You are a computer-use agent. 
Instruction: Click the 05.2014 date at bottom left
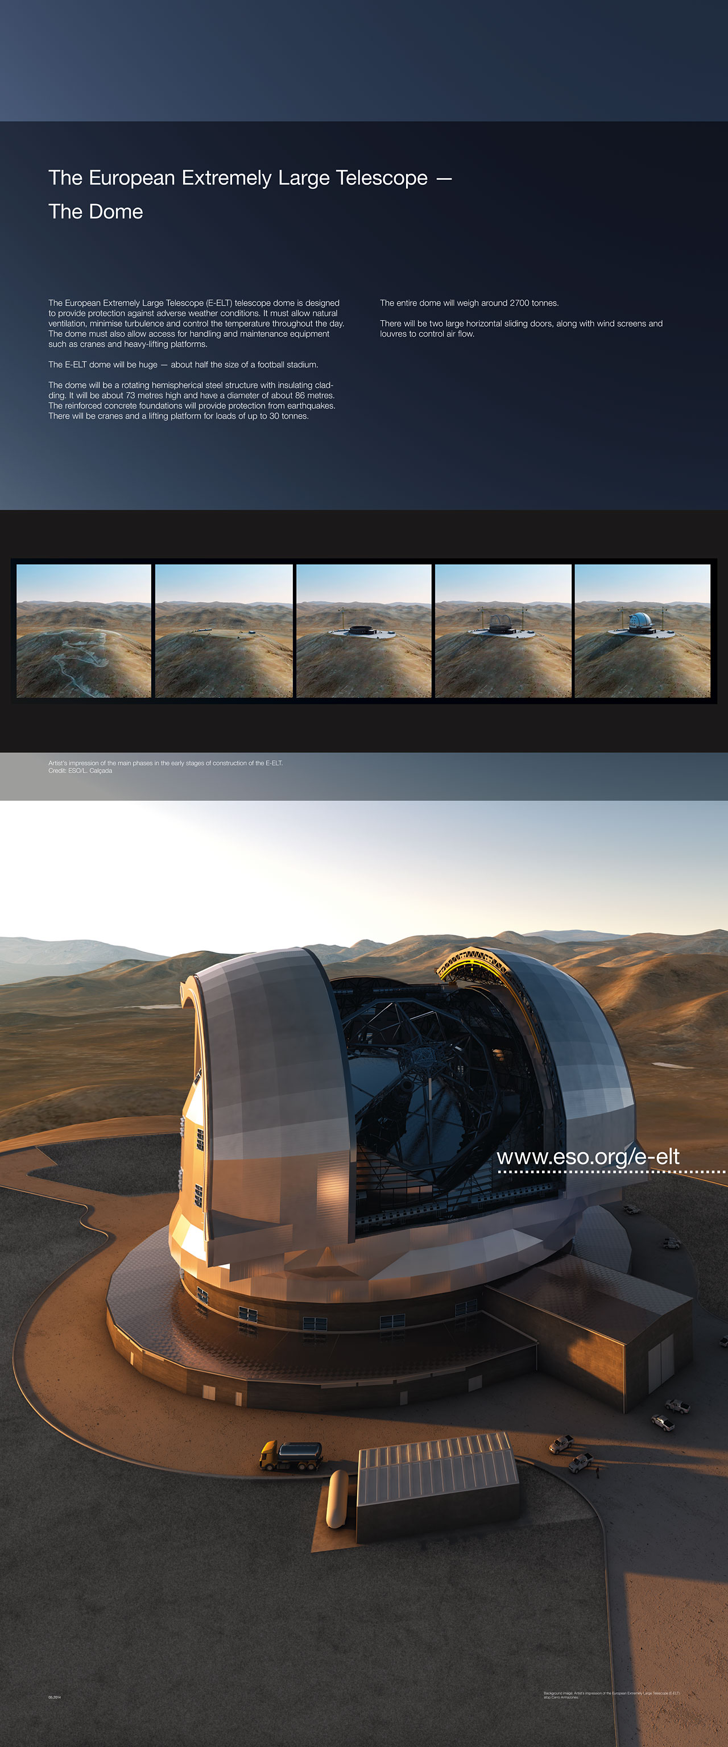click(x=54, y=1697)
